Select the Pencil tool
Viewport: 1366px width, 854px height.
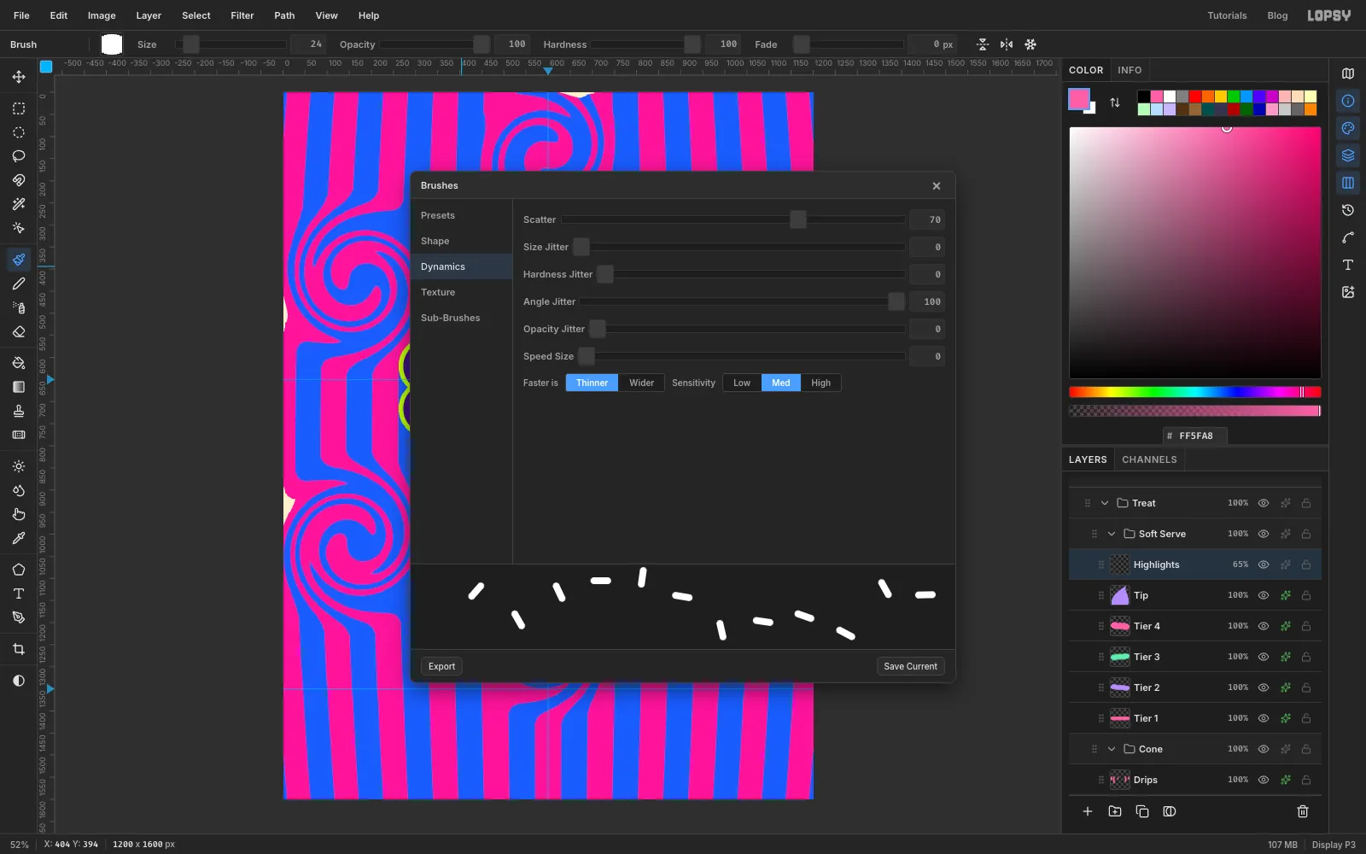(x=19, y=284)
